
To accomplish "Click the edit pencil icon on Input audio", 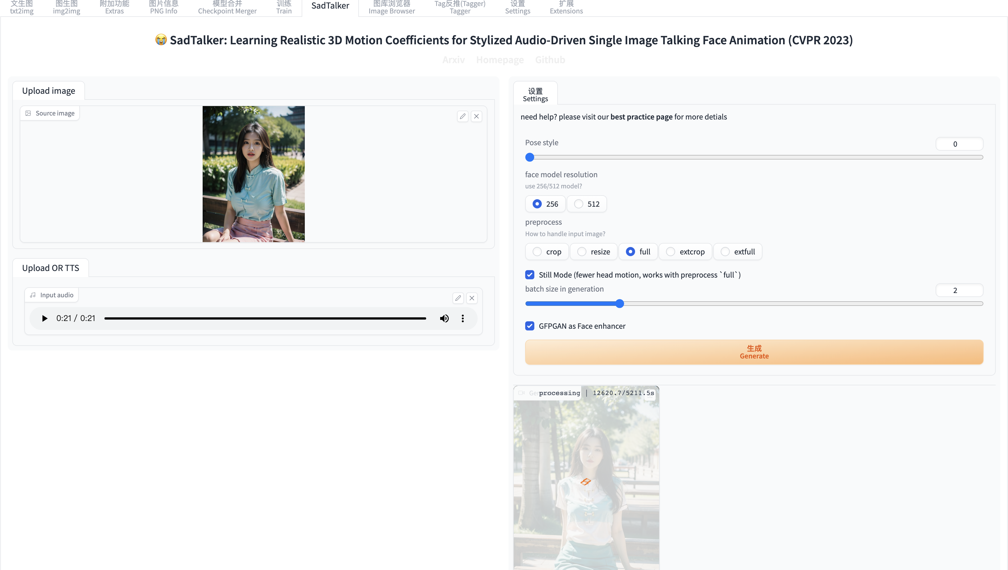I will (x=458, y=298).
